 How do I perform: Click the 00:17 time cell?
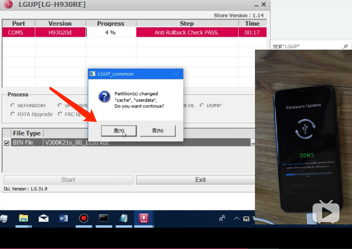coord(252,32)
